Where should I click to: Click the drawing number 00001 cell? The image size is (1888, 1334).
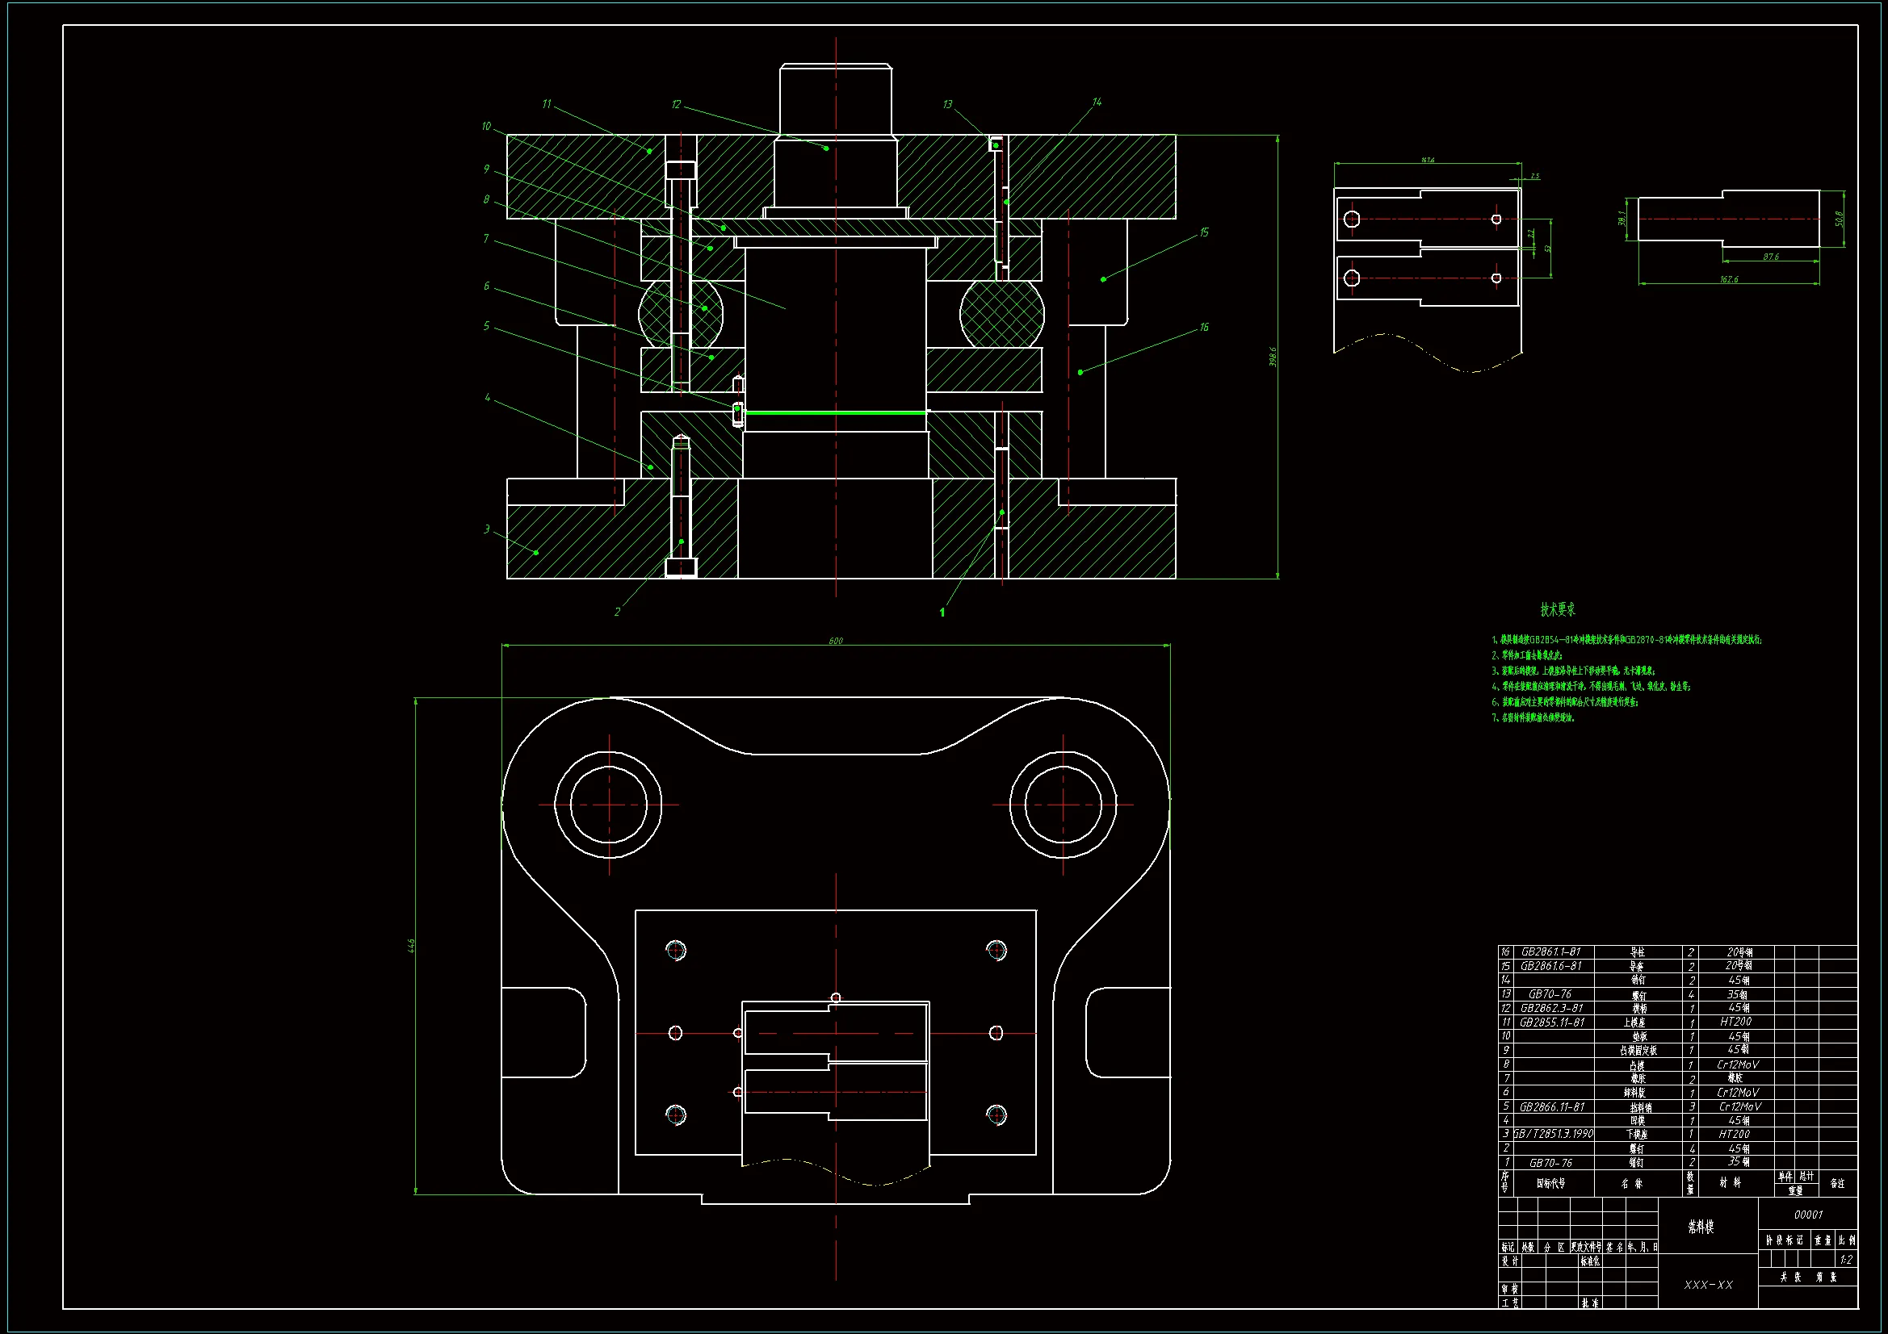pos(1807,1215)
